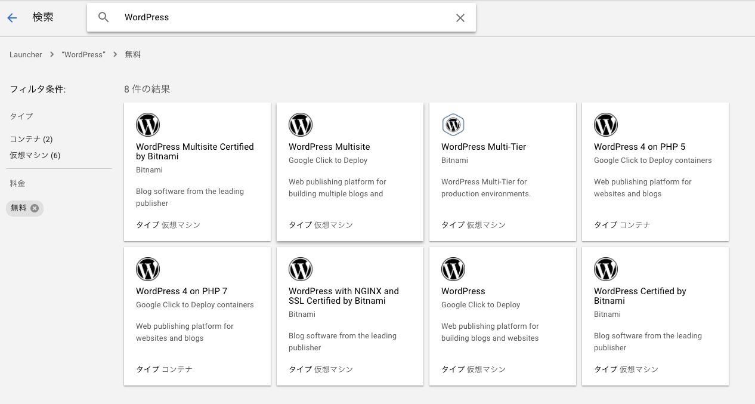
Task: Open WordPress Multisite Certified by Bitnami title
Action: pos(195,152)
